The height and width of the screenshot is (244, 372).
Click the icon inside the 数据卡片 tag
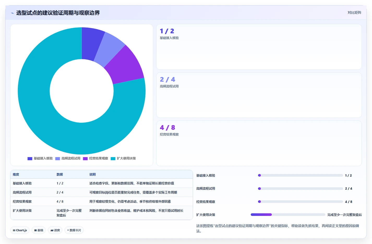(x=68, y=230)
